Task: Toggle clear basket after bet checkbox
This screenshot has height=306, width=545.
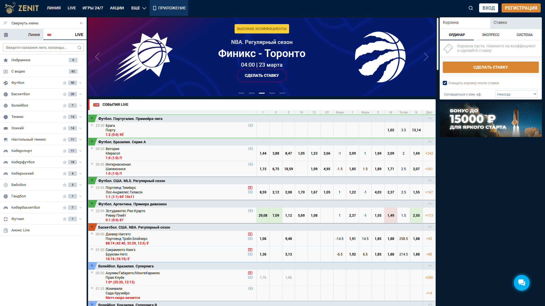Action: tap(445, 83)
